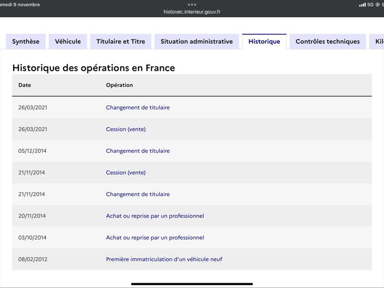
Task: Tap the cellular signal strength icon
Action: [x=362, y=5]
